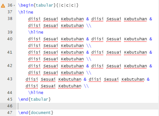Click the last ampersand on line 42

click(x=151, y=66)
